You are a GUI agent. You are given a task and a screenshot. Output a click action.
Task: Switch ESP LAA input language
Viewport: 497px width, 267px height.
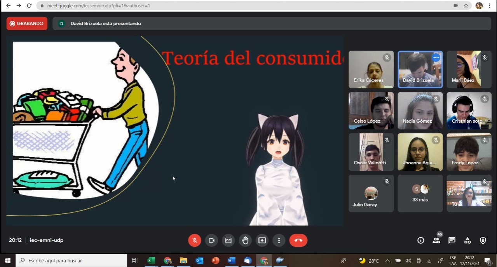(453, 260)
